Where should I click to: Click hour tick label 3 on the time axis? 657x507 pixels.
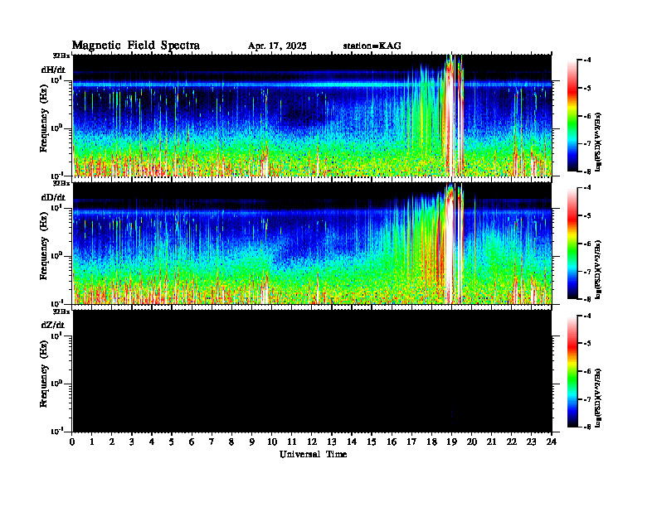click(x=132, y=442)
